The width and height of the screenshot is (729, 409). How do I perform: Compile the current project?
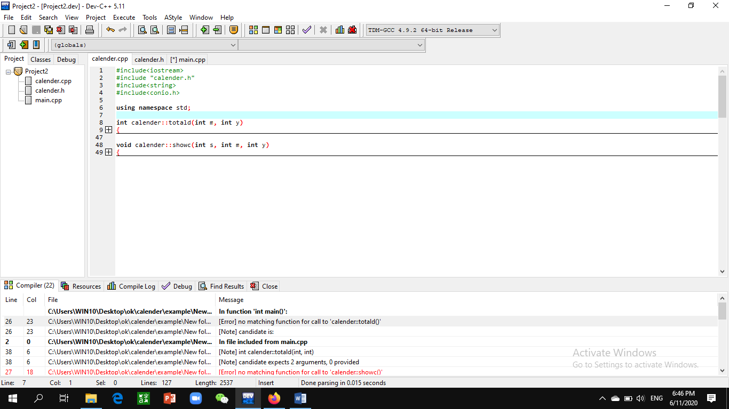pos(253,30)
